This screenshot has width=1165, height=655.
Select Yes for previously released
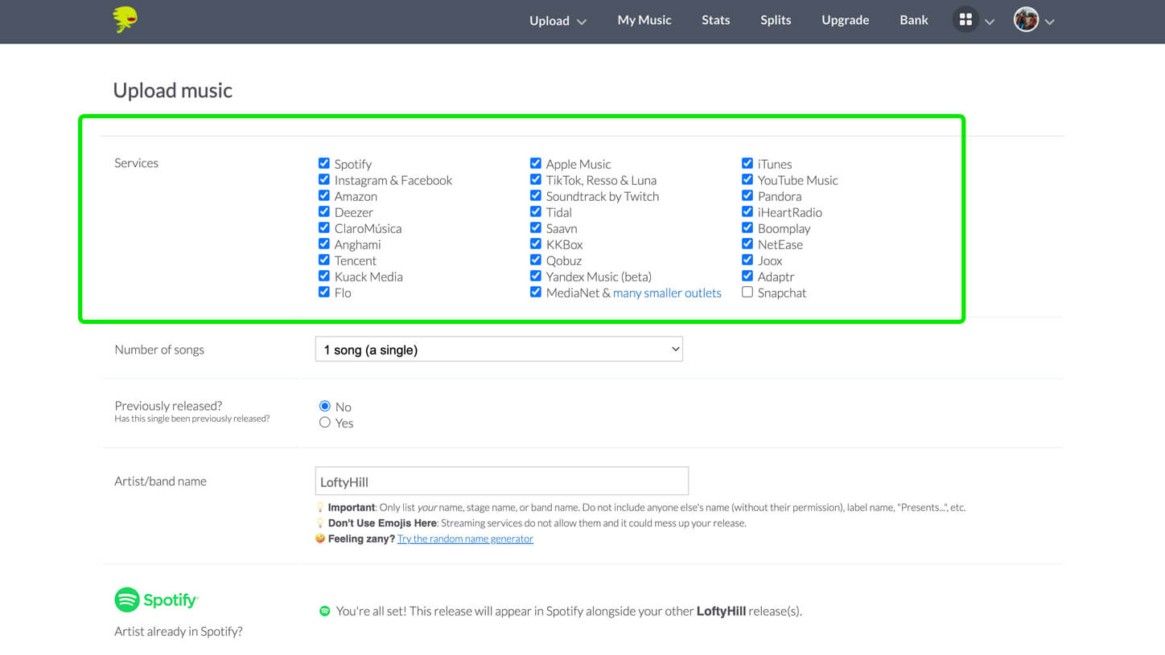(324, 422)
